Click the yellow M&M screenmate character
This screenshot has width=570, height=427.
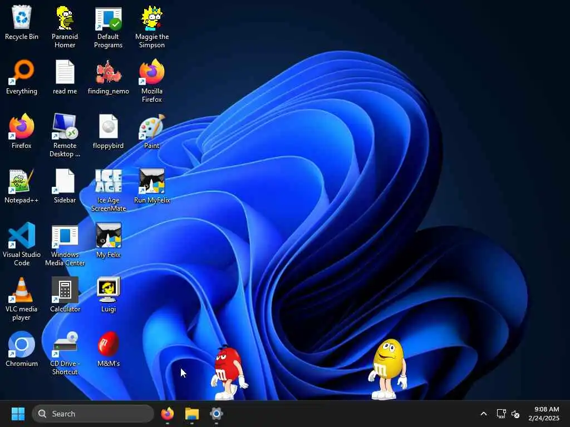coord(387,369)
